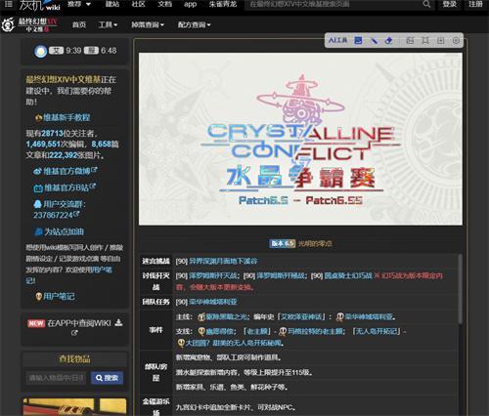Expand the 掉落查询 dropdown menu

tap(148, 24)
